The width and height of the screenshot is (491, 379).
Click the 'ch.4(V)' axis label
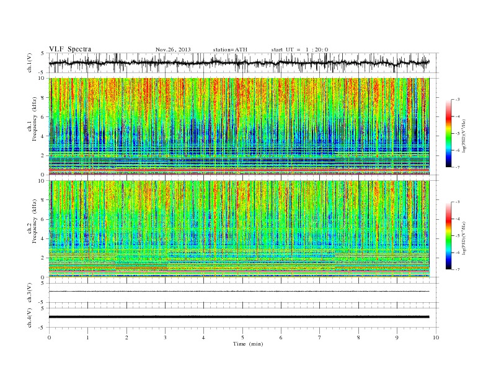(30, 318)
